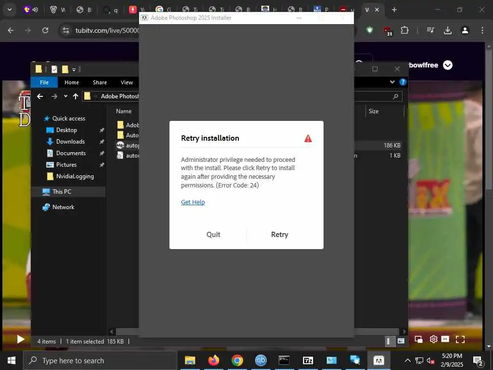
Task: Open Tubi player settings gear
Action: pos(433,339)
